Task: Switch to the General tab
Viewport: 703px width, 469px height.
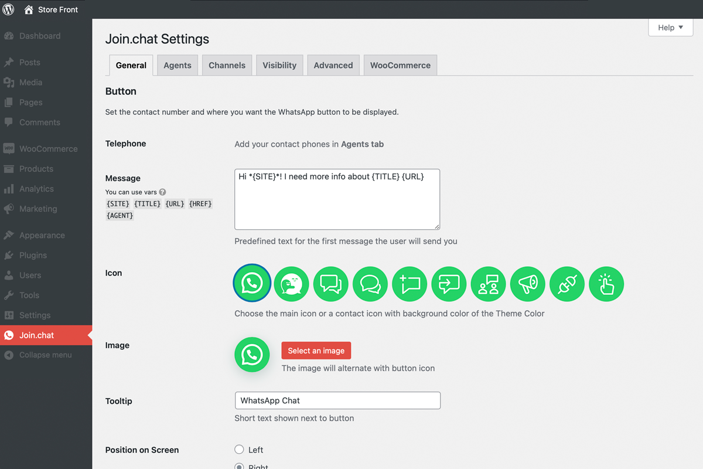Action: click(131, 65)
